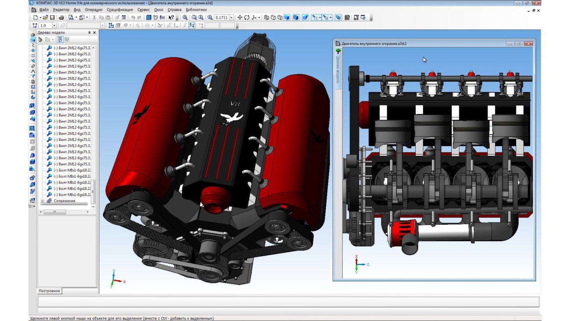Open the Справка menu

click(174, 10)
